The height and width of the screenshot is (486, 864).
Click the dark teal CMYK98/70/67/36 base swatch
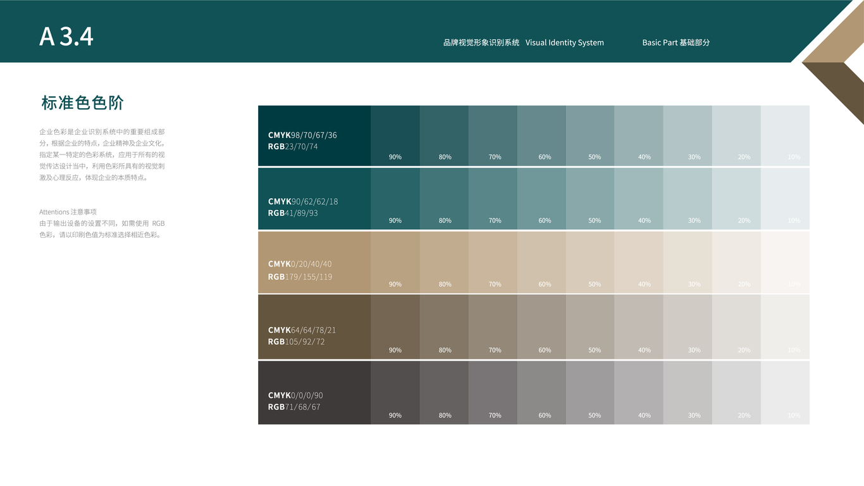[x=314, y=135]
